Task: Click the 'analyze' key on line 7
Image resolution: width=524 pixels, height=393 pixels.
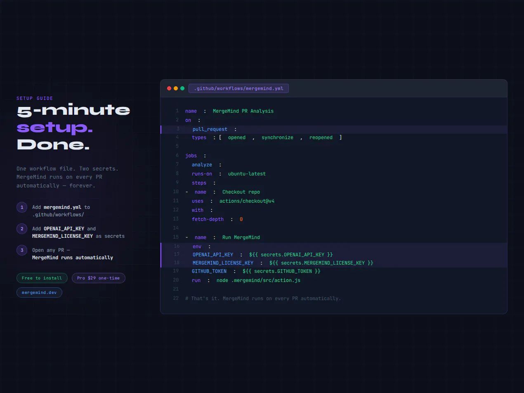Action: pyautogui.click(x=202, y=165)
